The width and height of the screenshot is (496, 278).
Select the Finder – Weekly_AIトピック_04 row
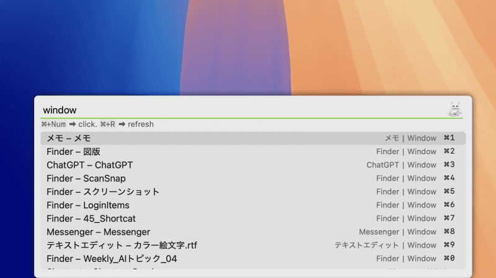(253, 259)
